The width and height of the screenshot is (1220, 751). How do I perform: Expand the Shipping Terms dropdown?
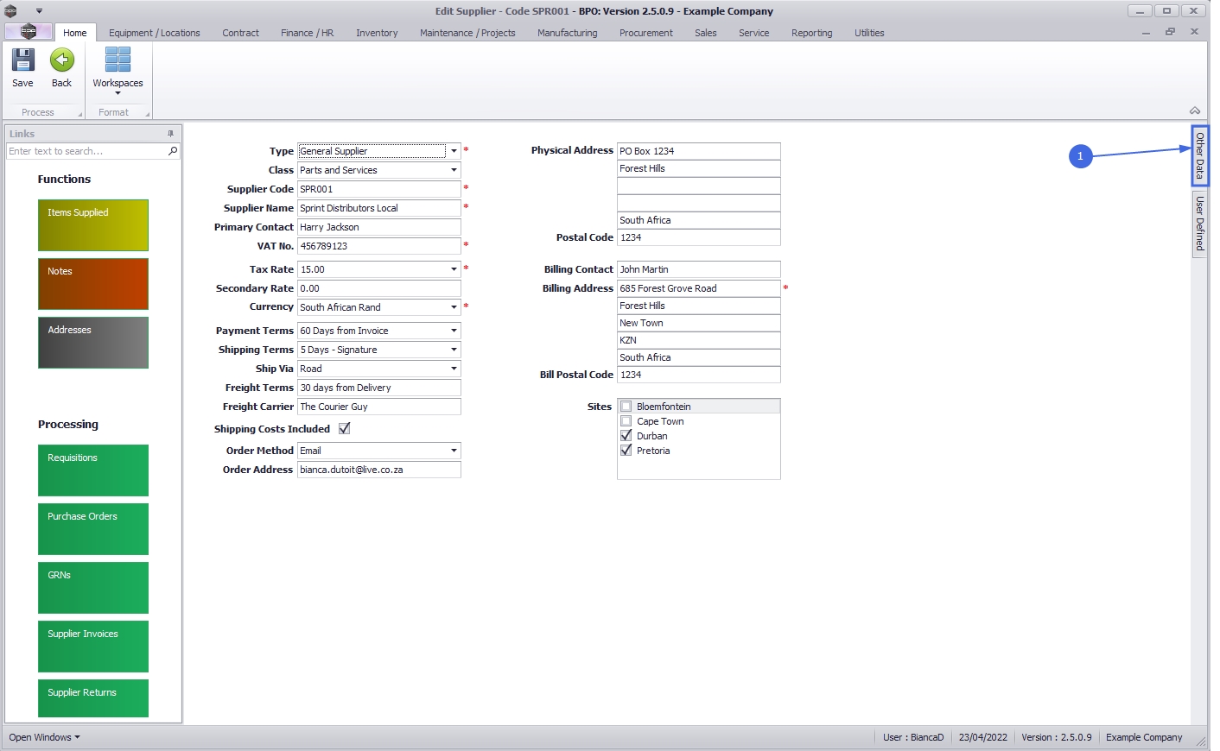pyautogui.click(x=454, y=350)
